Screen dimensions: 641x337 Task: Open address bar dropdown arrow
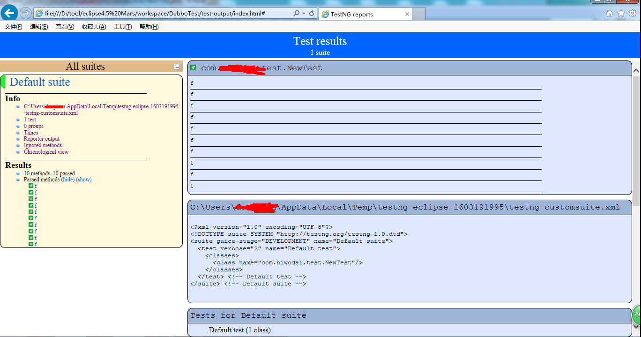point(304,14)
